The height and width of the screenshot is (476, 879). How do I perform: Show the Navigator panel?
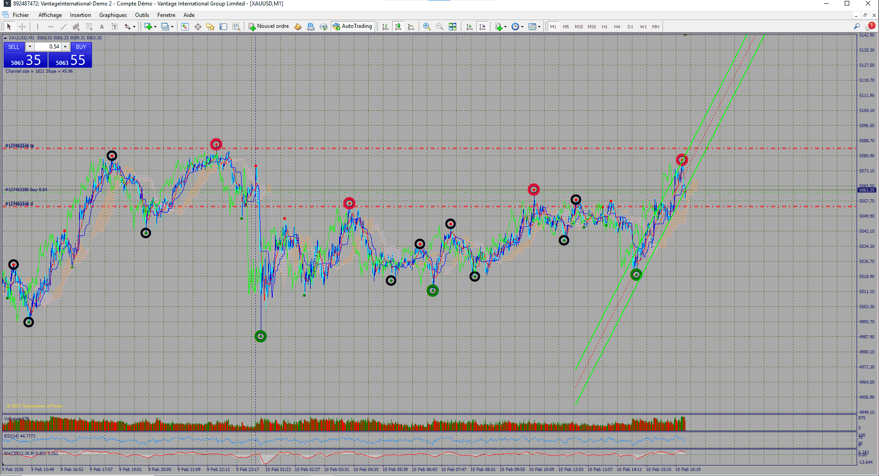pyautogui.click(x=210, y=27)
